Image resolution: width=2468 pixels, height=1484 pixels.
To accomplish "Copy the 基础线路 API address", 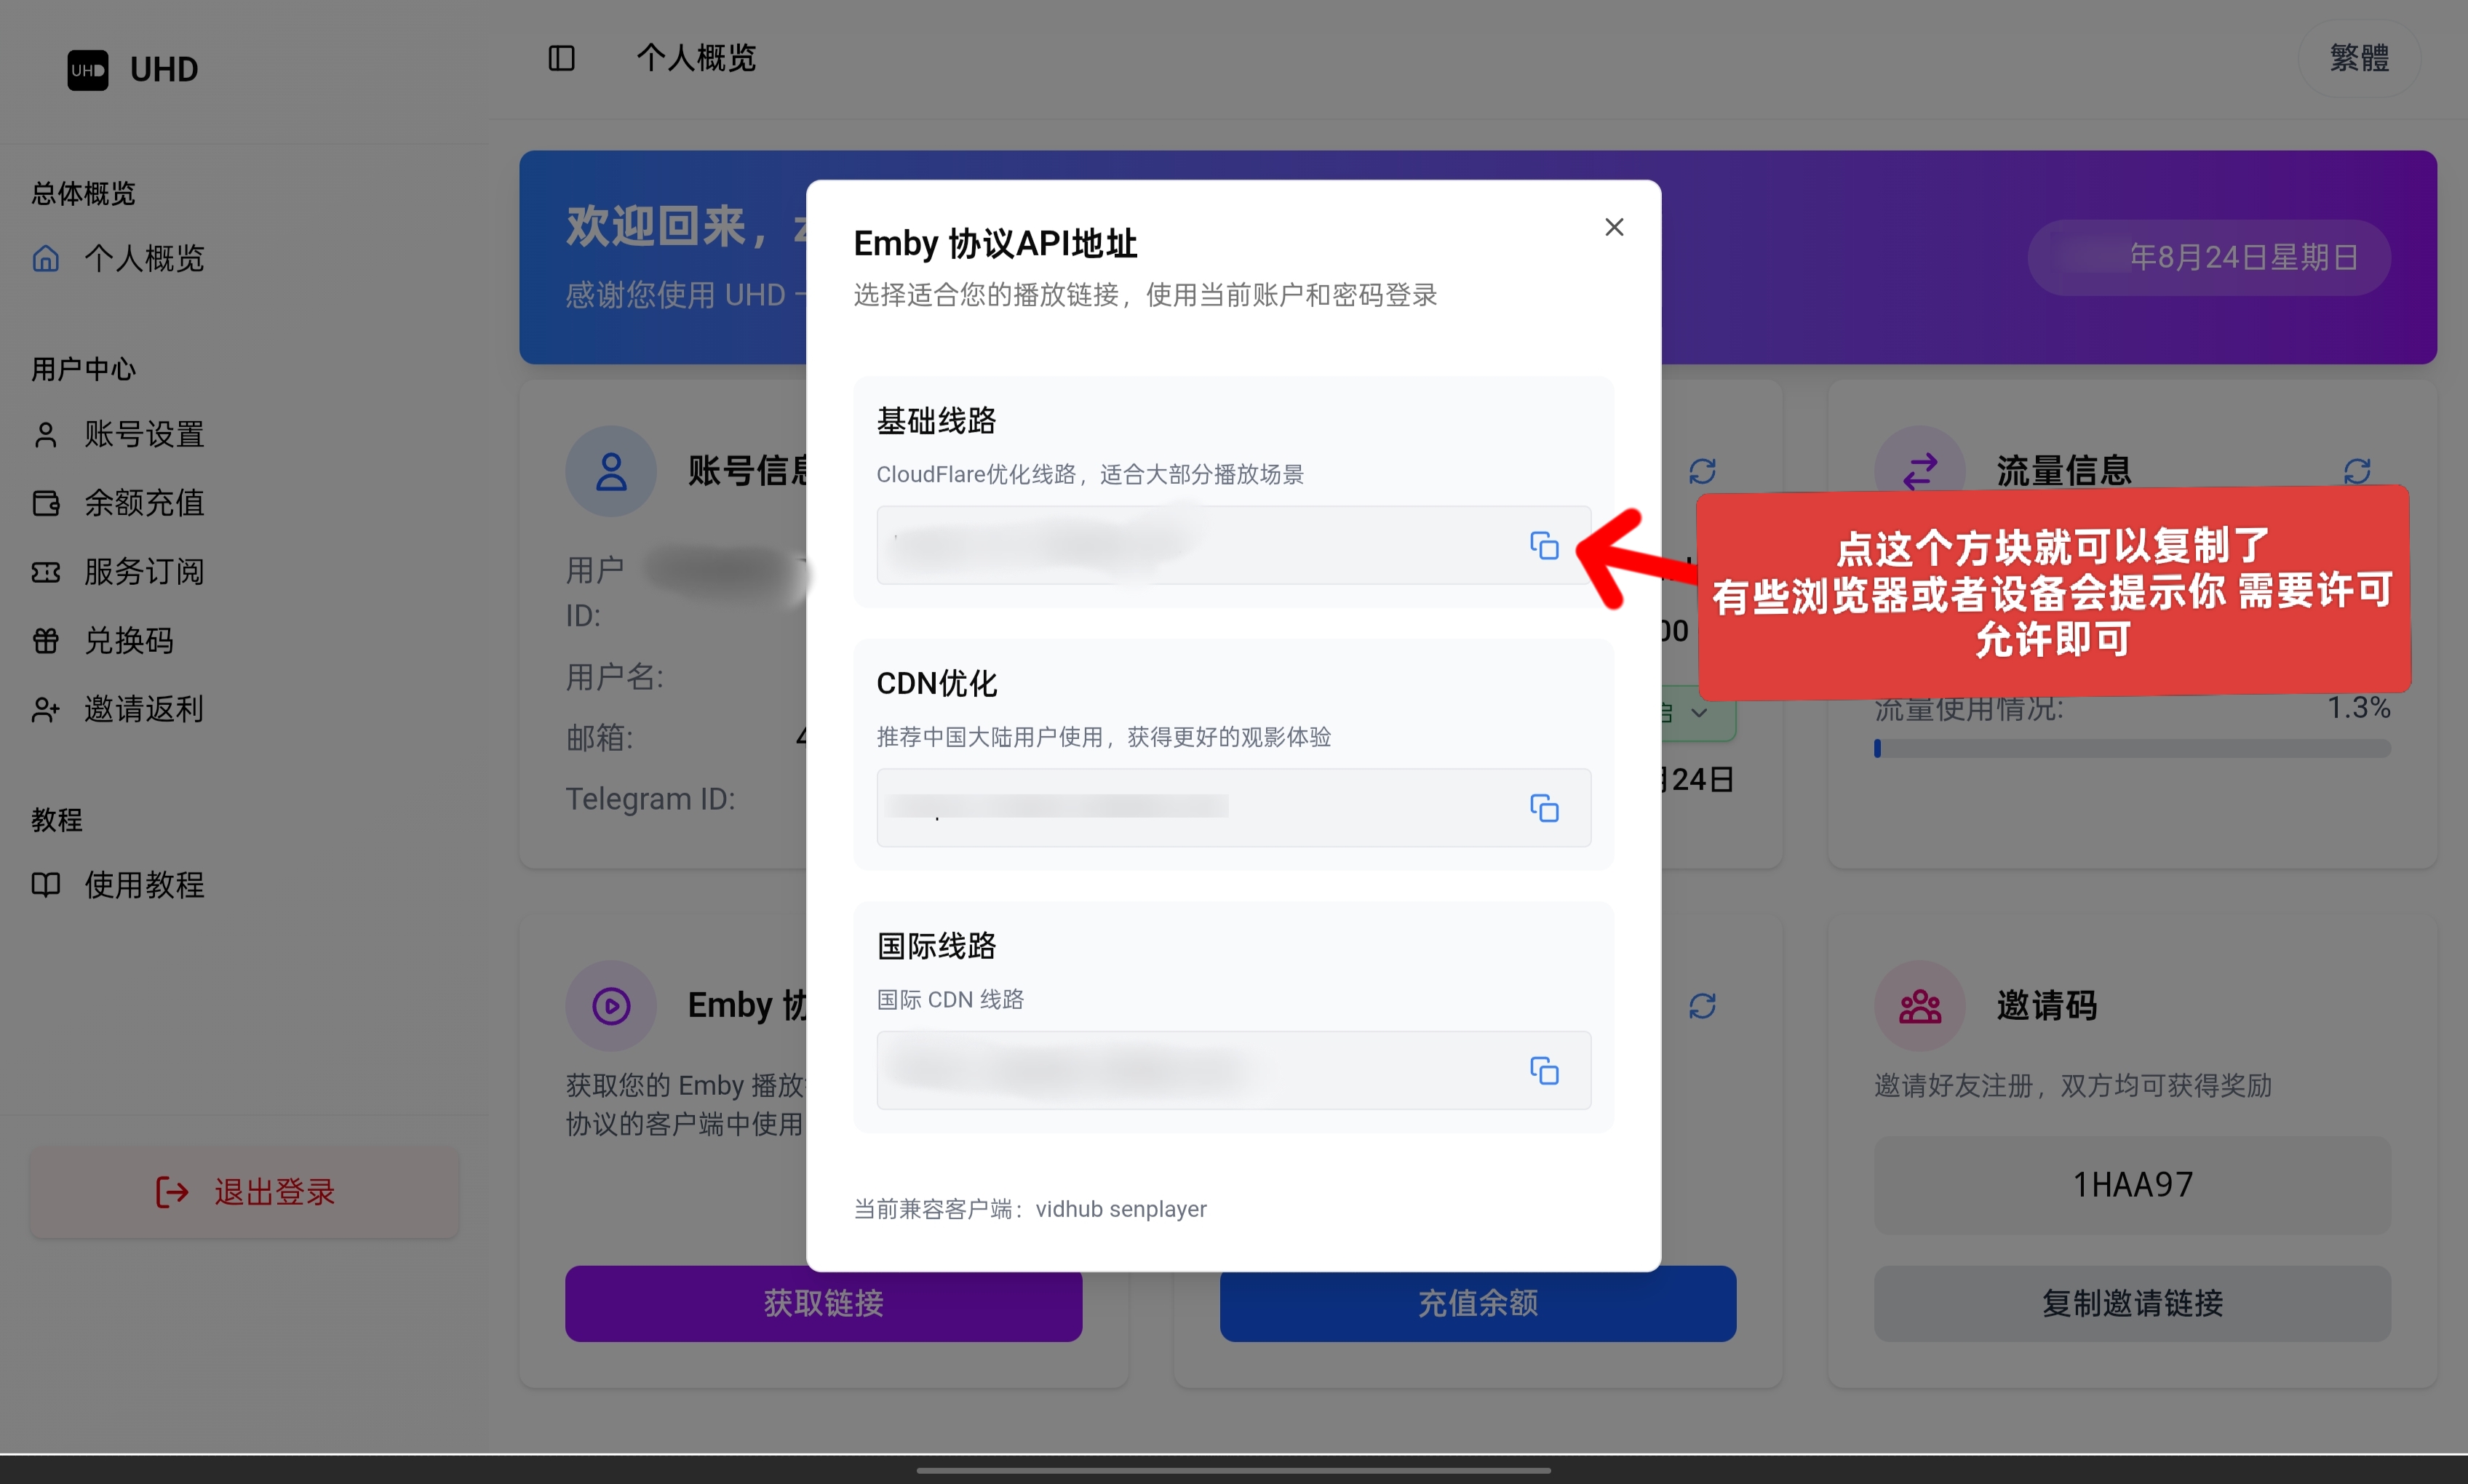I will [1544, 545].
